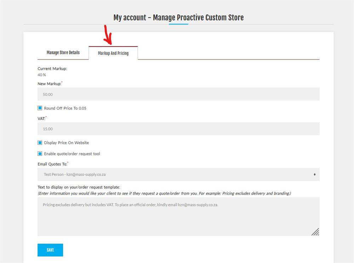This screenshot has height=263, width=354.
Task: Click the SAVE button
Action: tap(50, 250)
